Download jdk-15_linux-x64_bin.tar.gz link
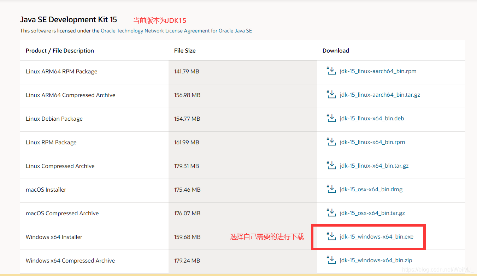 374,166
